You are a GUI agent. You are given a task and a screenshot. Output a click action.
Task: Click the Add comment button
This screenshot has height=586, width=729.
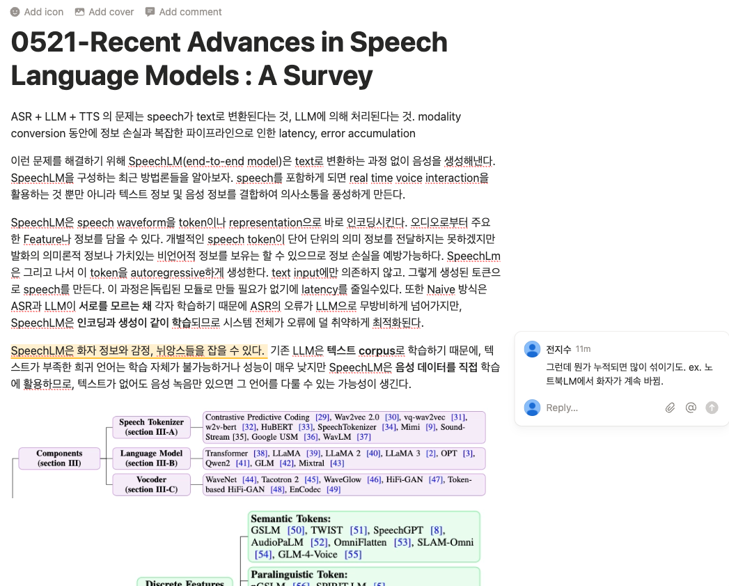183,12
